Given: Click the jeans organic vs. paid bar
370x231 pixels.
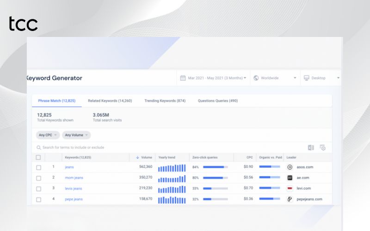Looking at the screenshot, I should point(269,167).
